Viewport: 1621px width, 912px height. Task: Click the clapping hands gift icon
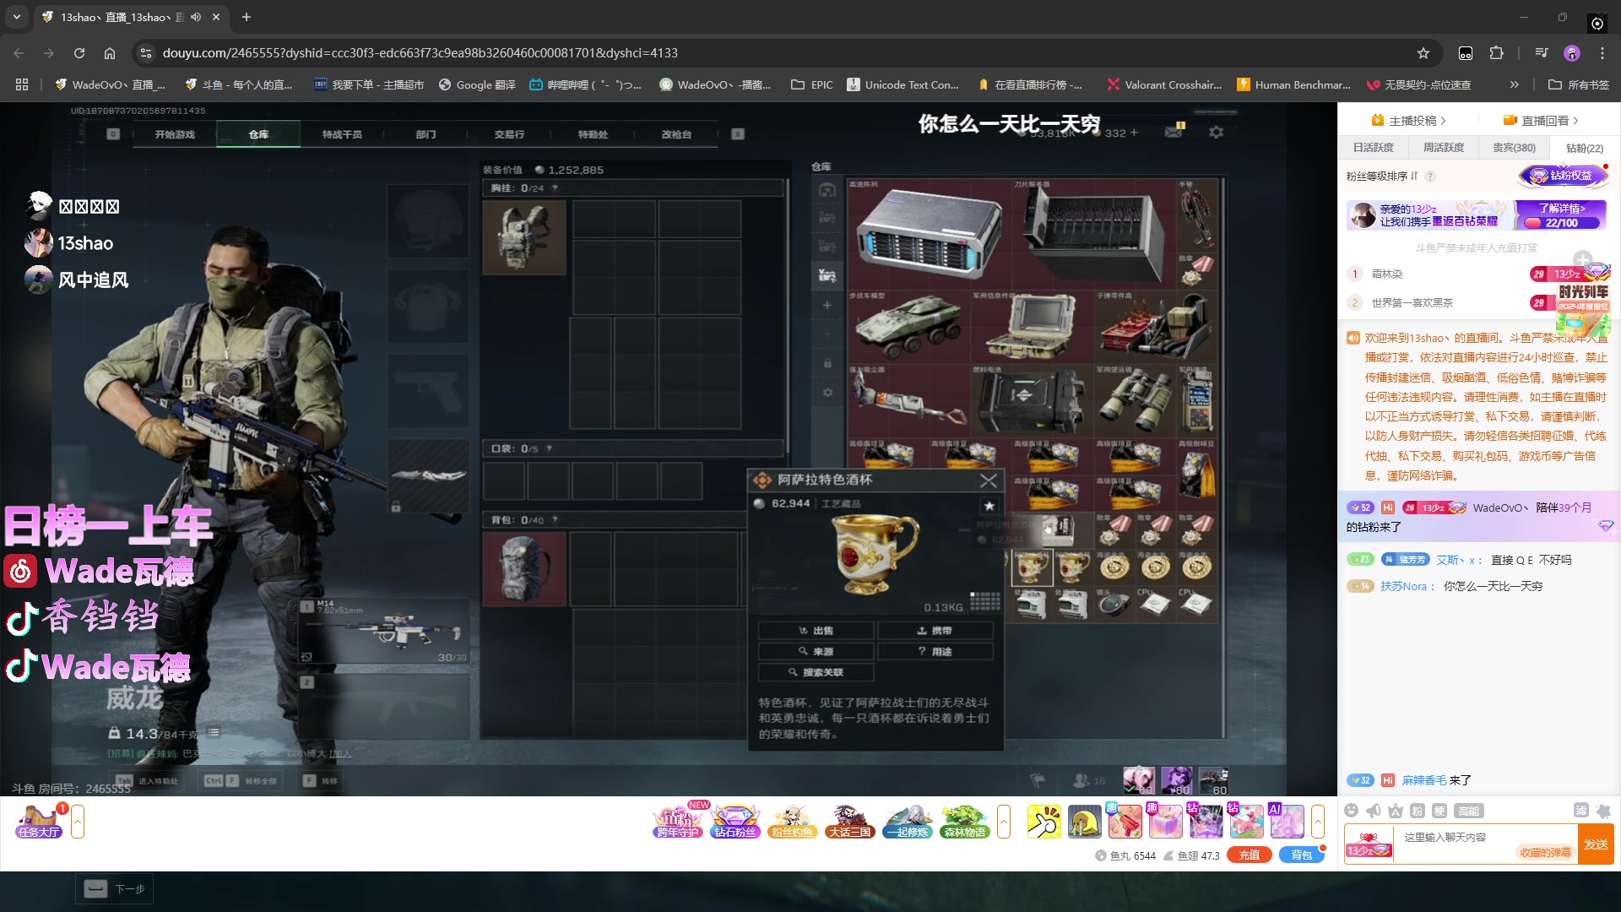pos(1044,821)
